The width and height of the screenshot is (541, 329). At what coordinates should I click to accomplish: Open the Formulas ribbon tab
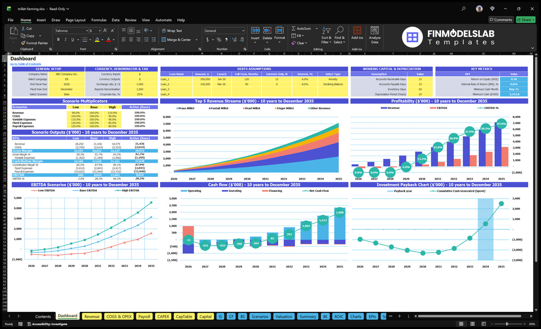[99, 20]
